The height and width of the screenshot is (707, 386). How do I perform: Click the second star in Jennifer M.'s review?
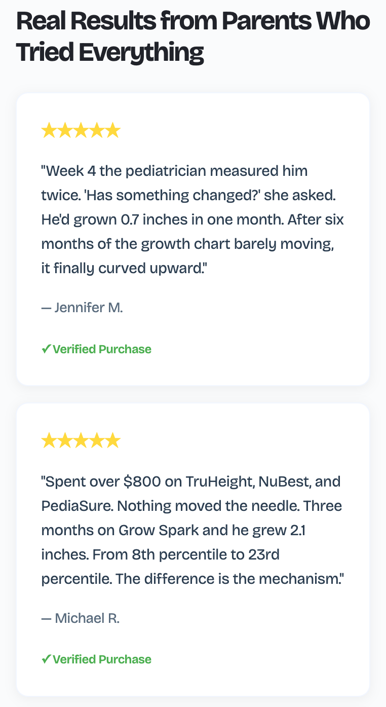coord(65,131)
